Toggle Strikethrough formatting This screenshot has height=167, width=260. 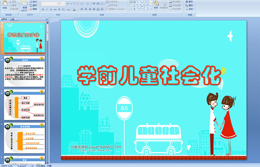[x=55, y=9]
